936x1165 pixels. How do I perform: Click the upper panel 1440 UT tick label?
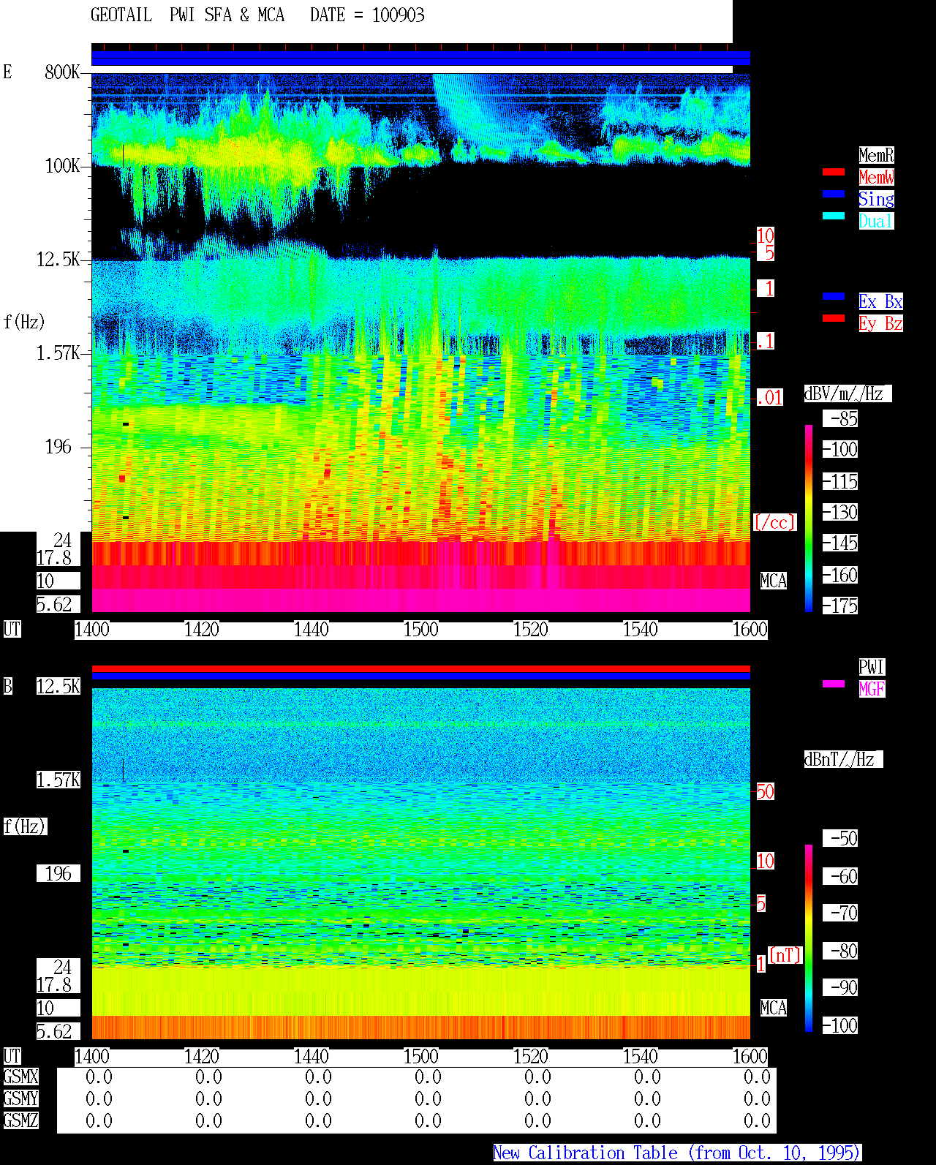[312, 630]
